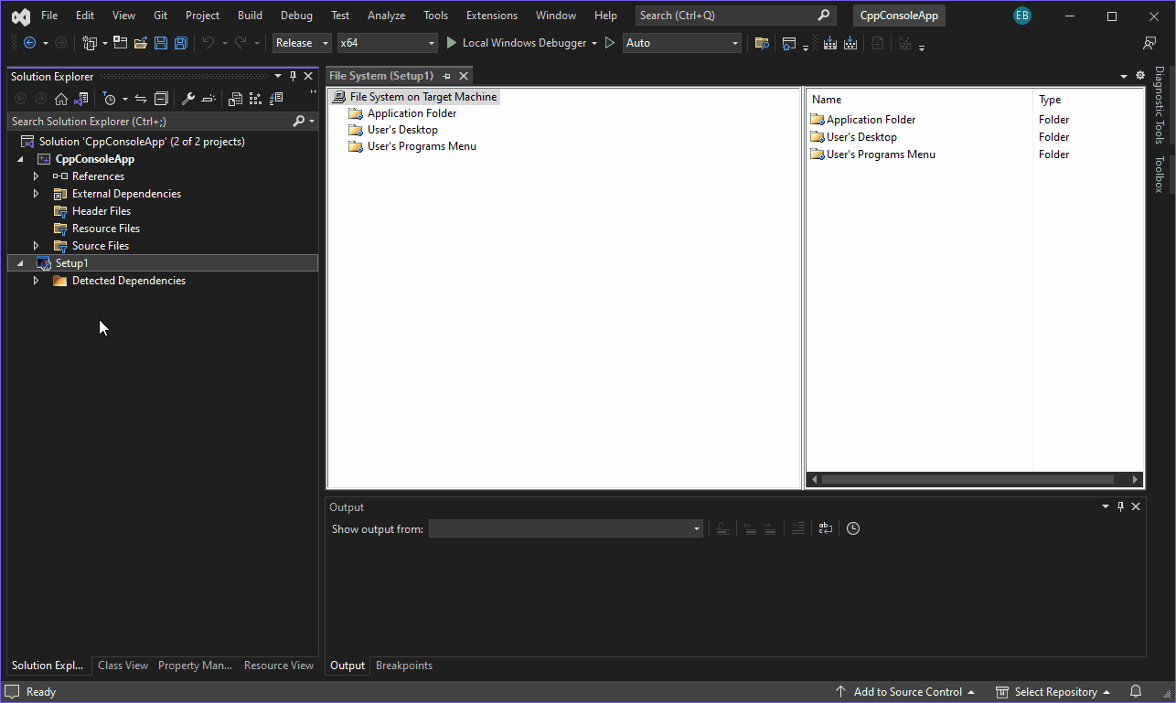
Task: Start Local Windows Debugger with green play
Action: pyautogui.click(x=451, y=43)
